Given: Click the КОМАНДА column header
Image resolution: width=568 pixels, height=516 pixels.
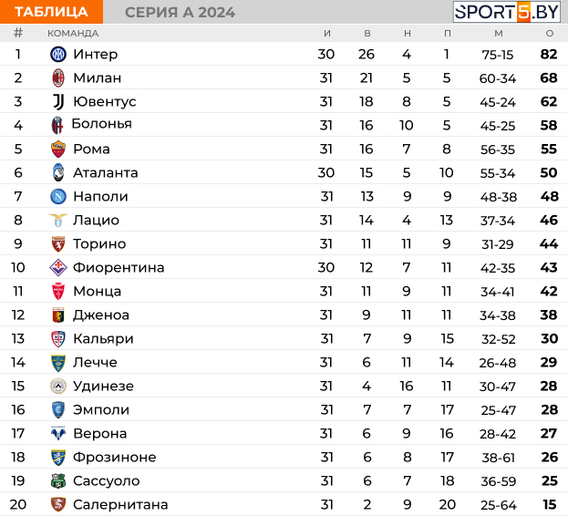Looking at the screenshot, I should (x=73, y=34).
